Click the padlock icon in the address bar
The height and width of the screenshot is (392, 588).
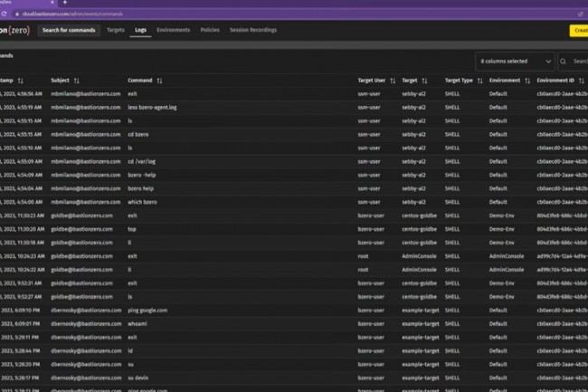click(x=17, y=14)
